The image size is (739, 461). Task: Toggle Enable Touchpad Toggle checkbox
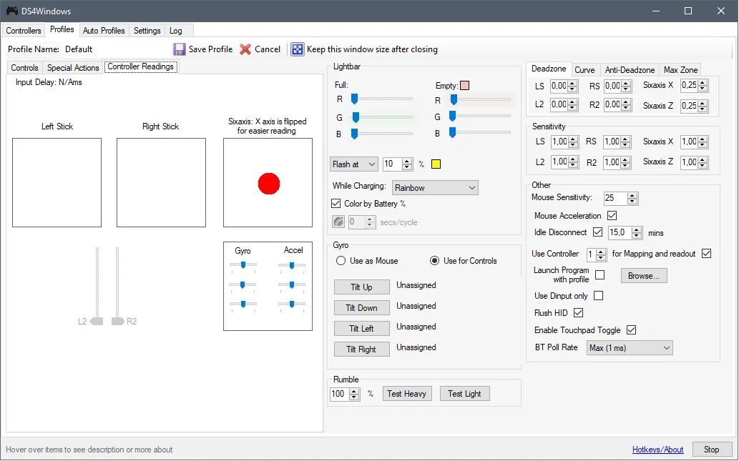632,330
